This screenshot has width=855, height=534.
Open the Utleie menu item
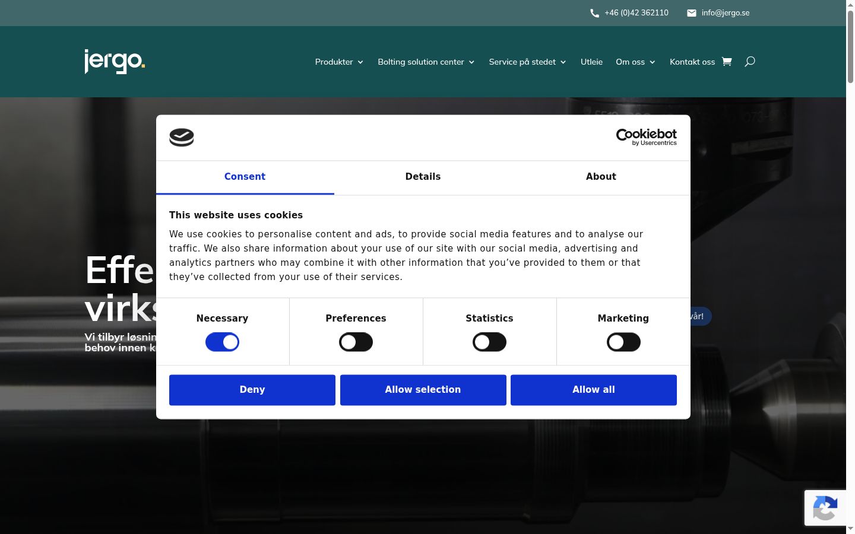tap(591, 62)
